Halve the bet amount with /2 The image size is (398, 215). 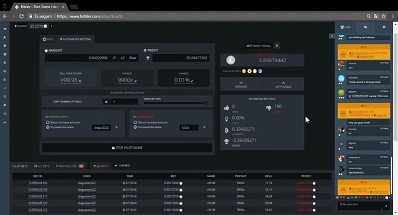point(114,58)
